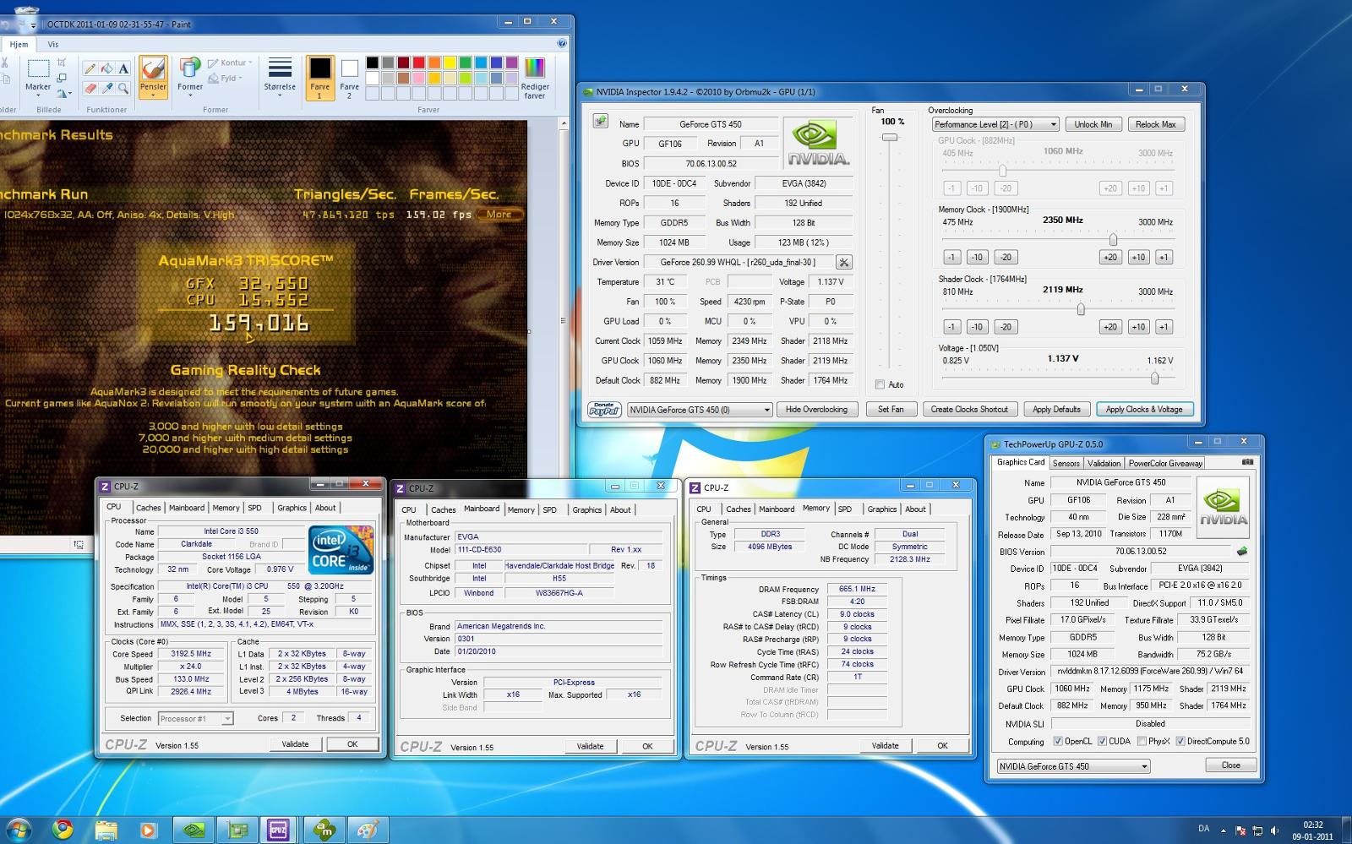Viewport: 1352px width, 844px height.
Task: Click Apply Clocks & Voltage
Action: [x=1144, y=410]
